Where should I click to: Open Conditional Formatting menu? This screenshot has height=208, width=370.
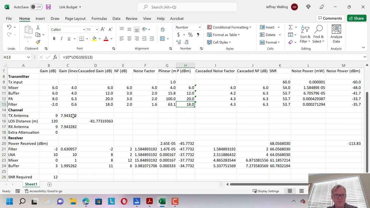229,27
